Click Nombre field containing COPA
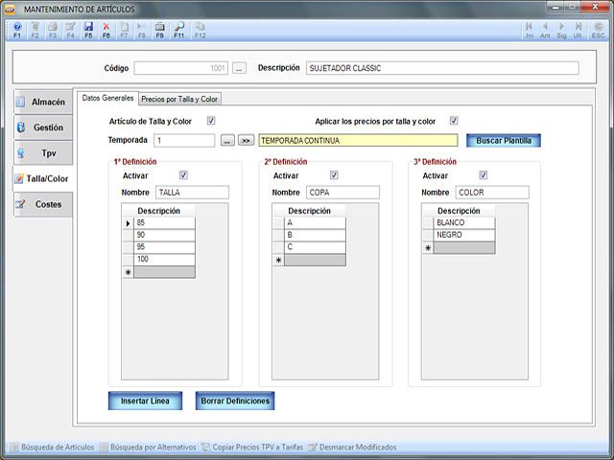Image resolution: width=614 pixels, height=460 pixels. click(342, 193)
